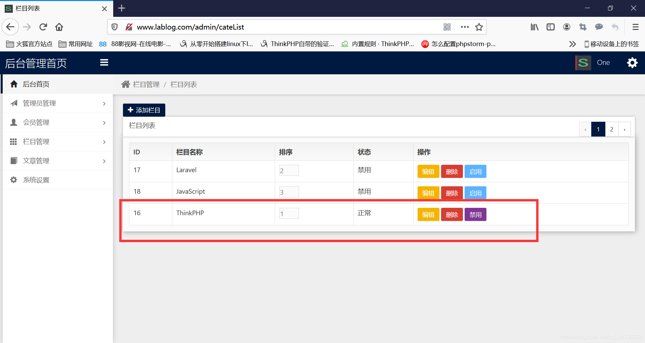The width and height of the screenshot is (645, 343).
Task: Open the 常用网址 bookmark folder
Action: click(x=76, y=44)
